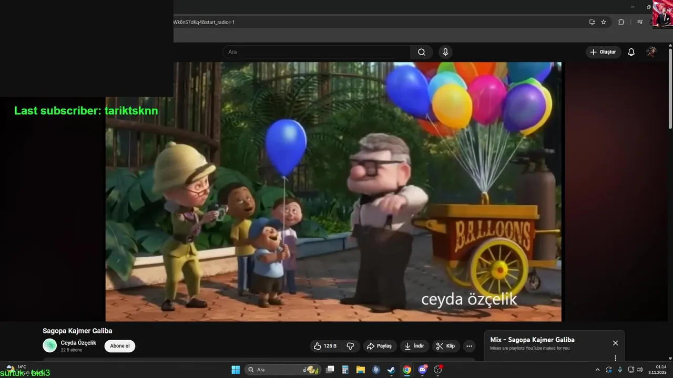Click the YouTube search magnifier button

(422, 52)
